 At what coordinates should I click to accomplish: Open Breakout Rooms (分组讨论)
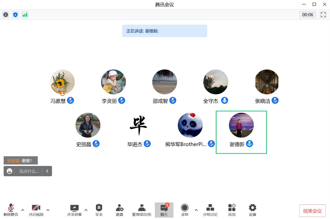click(210, 210)
